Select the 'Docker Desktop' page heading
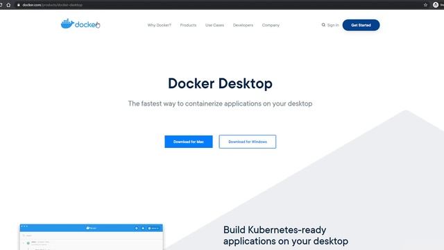The image size is (444, 250). click(220, 83)
